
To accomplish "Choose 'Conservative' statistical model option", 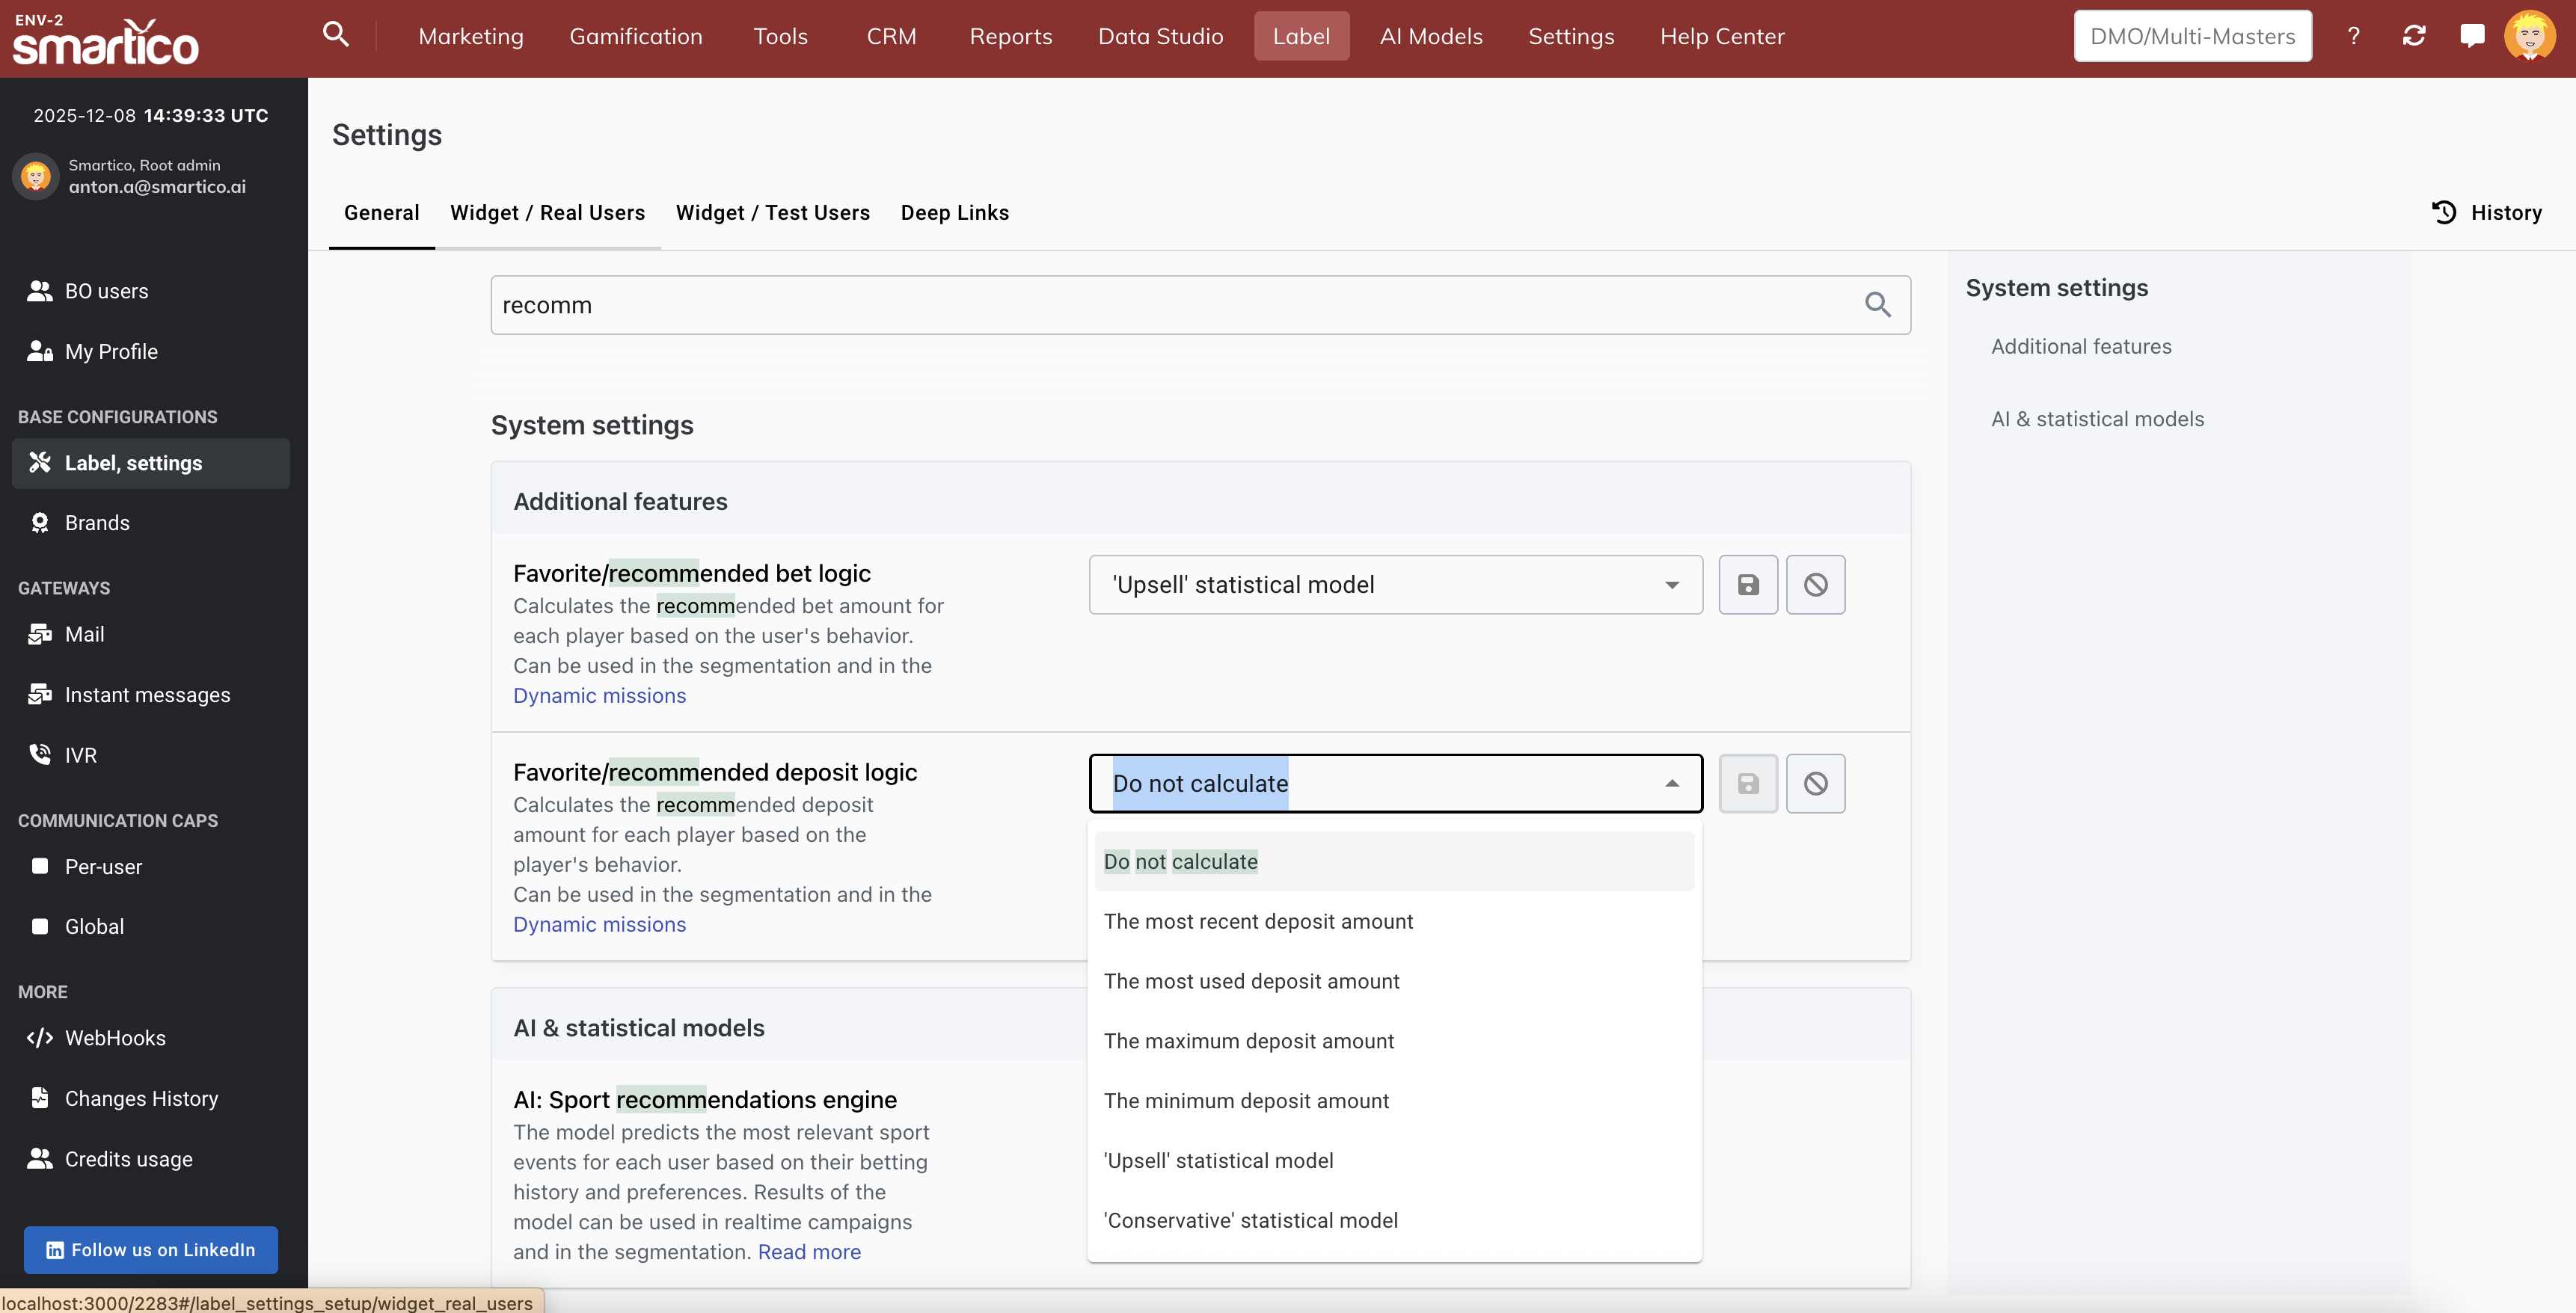I will point(1250,1220).
